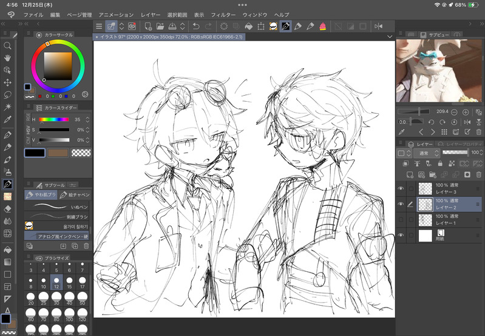Click the Open file folder icon

[x=160, y=26]
